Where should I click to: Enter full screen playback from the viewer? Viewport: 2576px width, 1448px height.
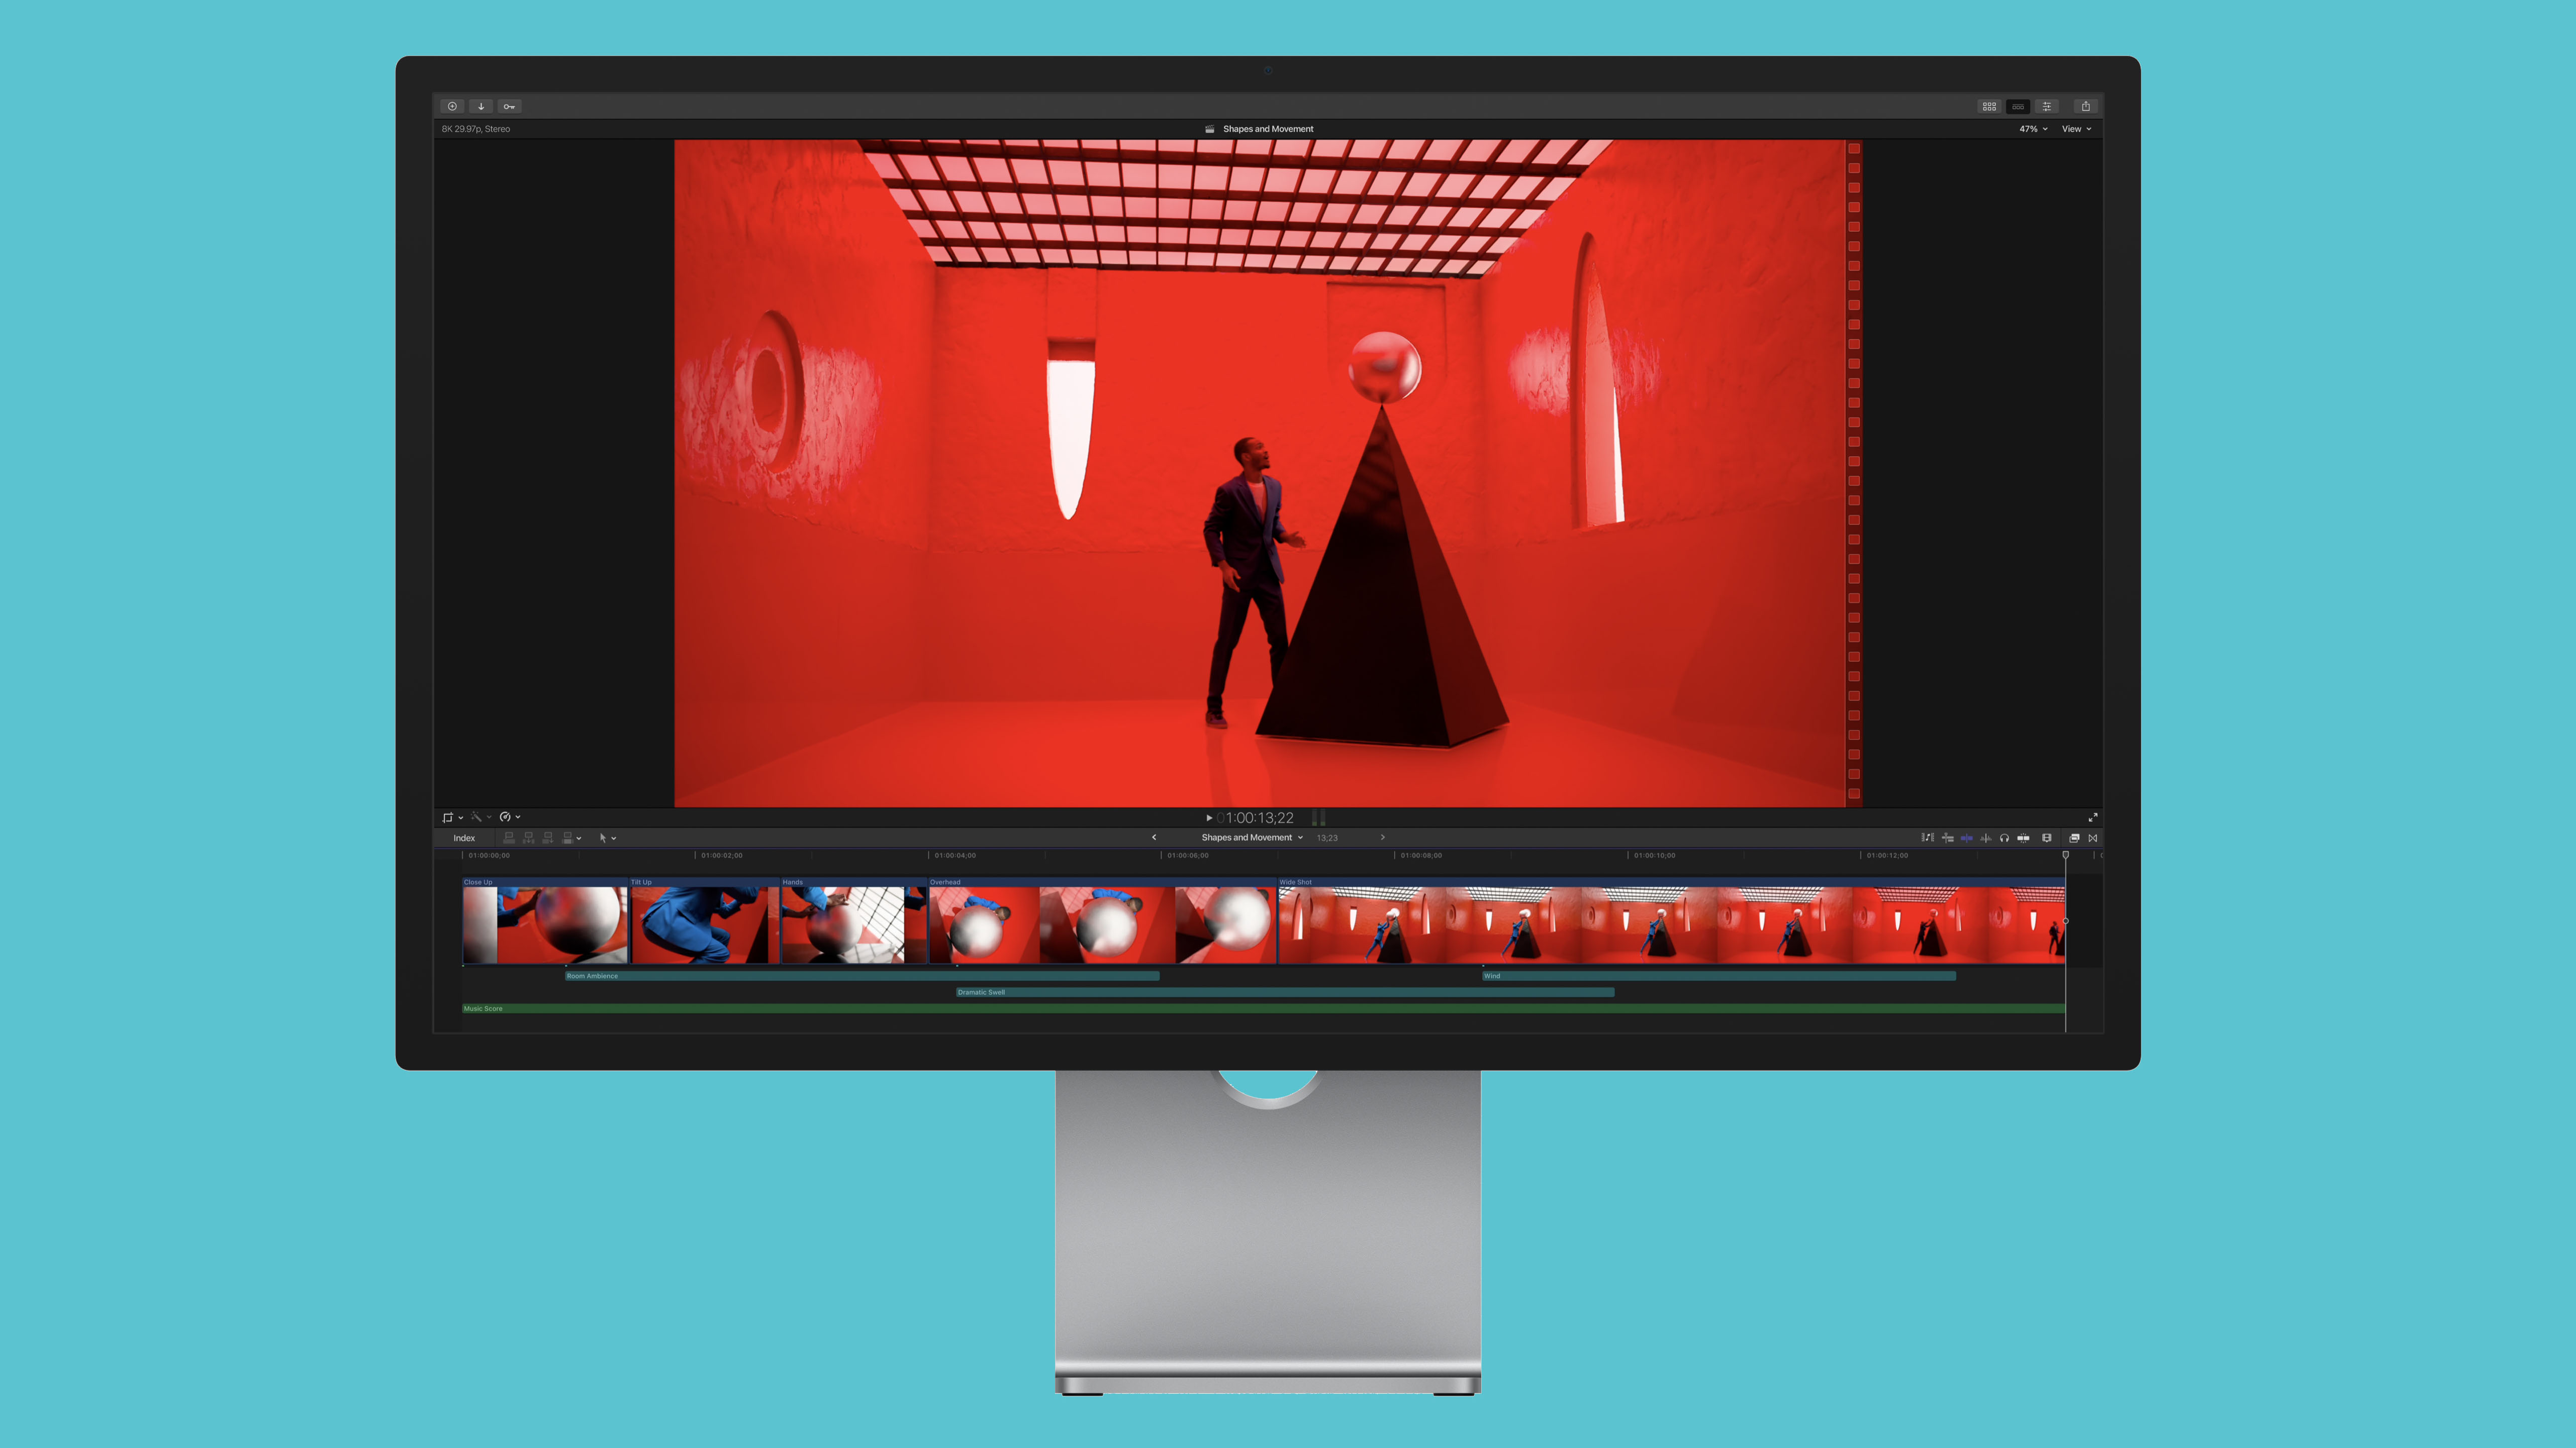[2093, 816]
